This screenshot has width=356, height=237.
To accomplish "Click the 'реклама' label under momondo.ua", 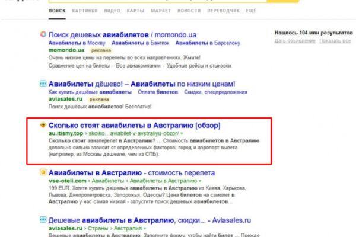I will coord(101,50).
